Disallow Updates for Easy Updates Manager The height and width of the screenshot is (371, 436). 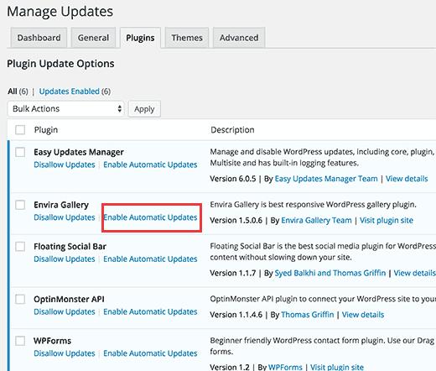pyautogui.click(x=65, y=165)
